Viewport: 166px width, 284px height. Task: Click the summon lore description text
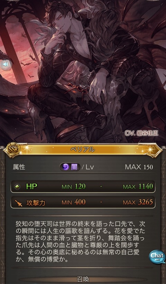tap(80, 242)
